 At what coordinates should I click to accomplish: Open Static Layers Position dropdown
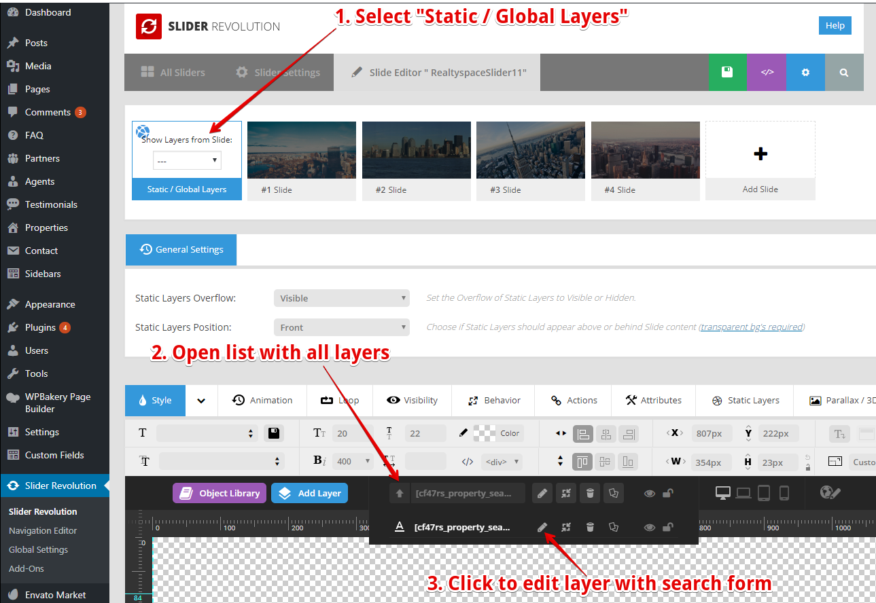pos(342,327)
